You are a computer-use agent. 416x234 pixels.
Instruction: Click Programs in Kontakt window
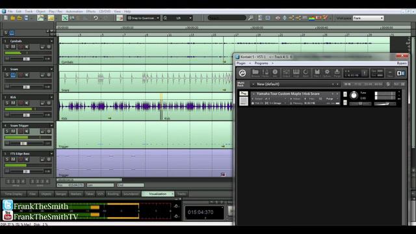(x=261, y=63)
